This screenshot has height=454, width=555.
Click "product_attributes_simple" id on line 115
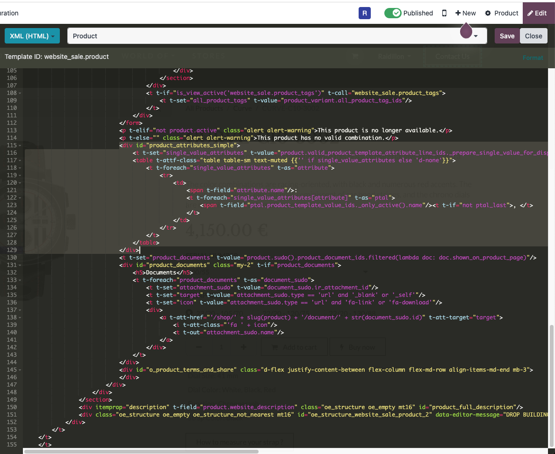(191, 145)
